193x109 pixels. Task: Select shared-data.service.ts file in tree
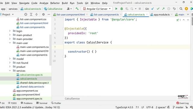click(32, 87)
